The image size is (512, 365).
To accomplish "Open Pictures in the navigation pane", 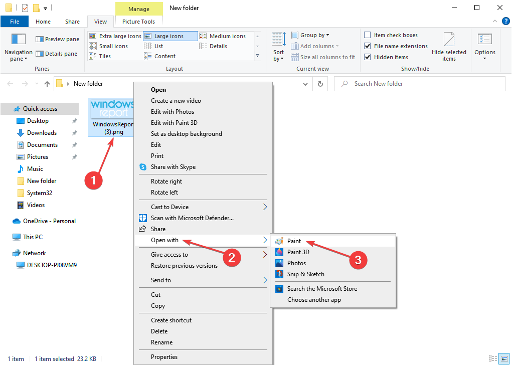I will [37, 157].
